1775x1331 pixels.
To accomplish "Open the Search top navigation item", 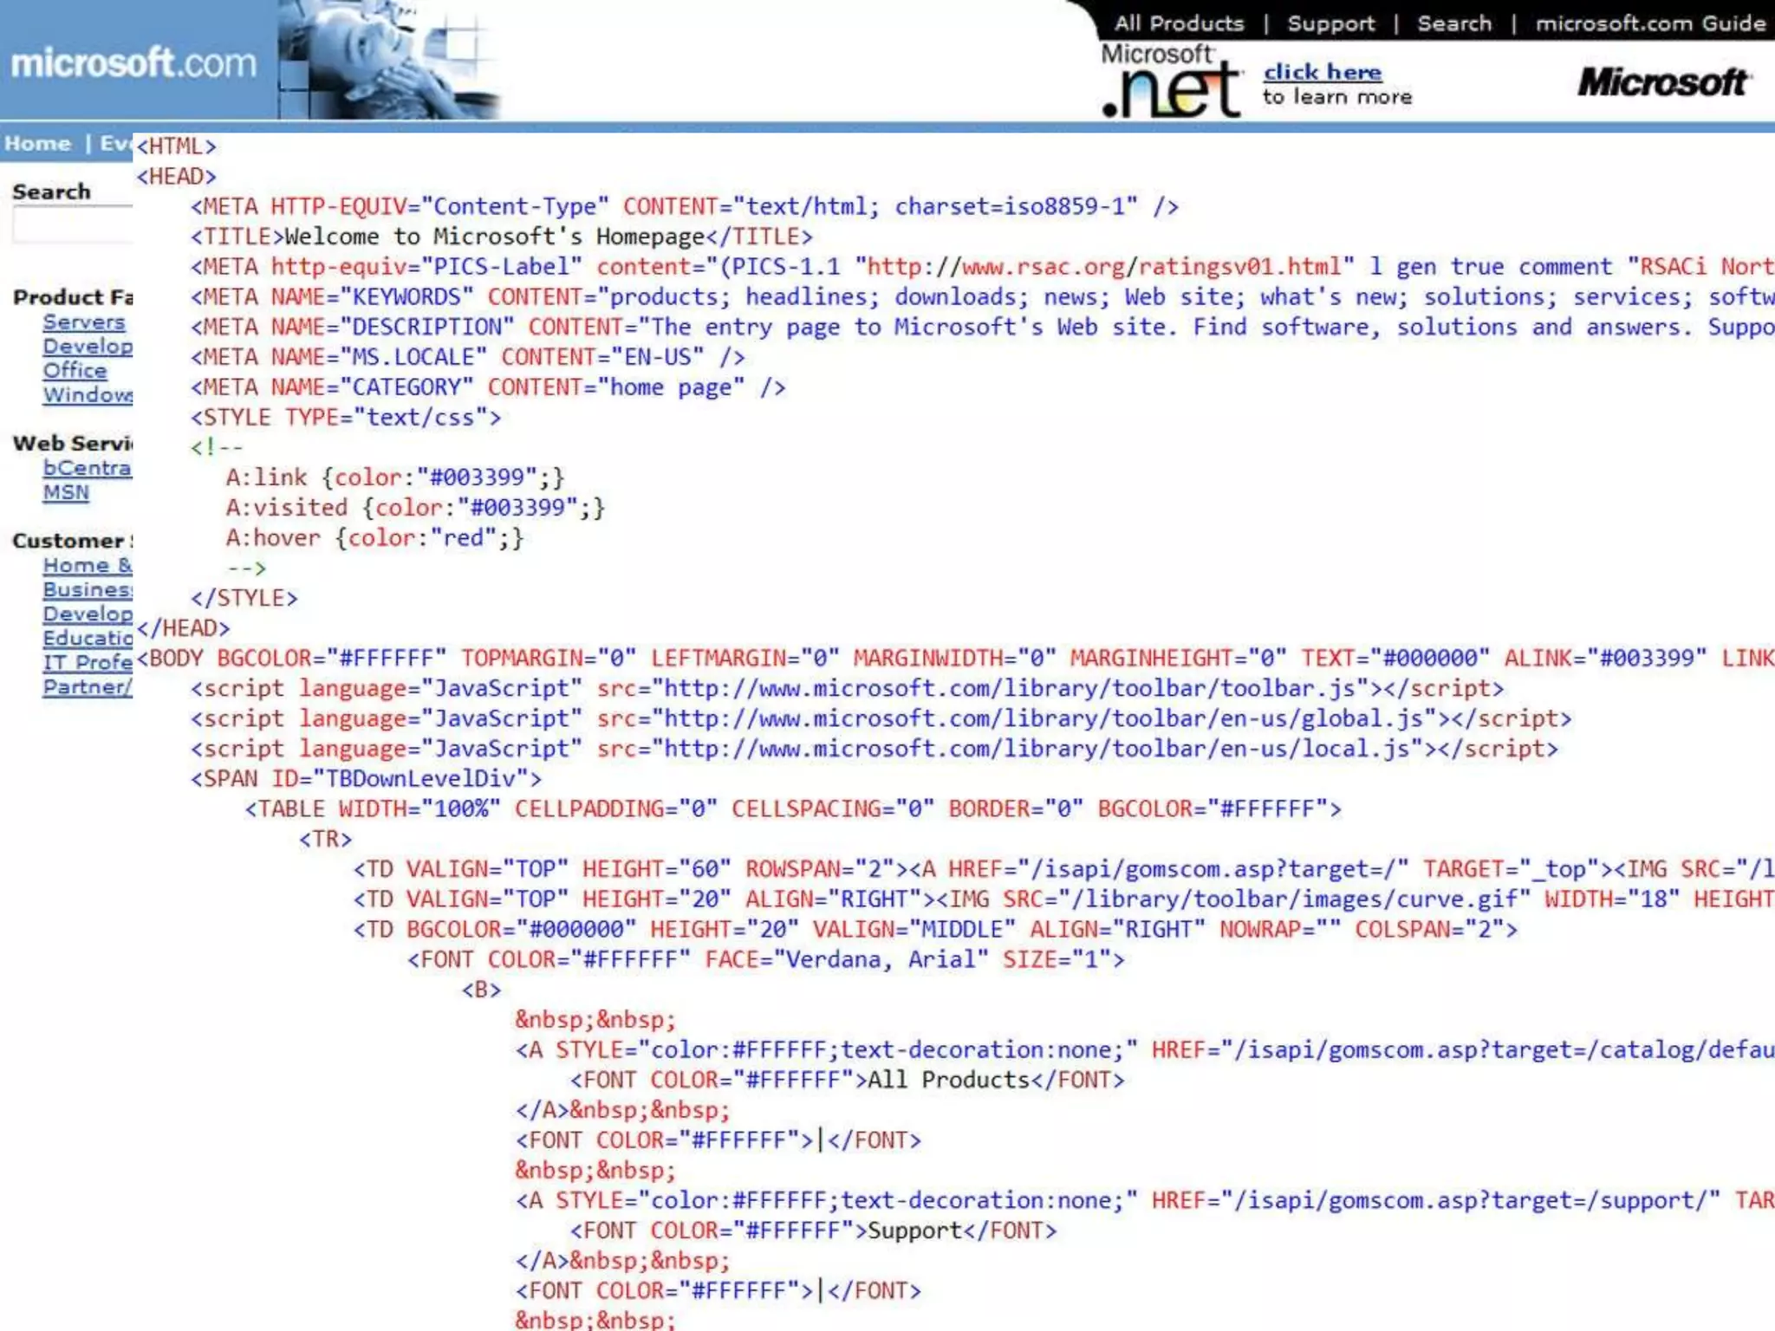I will coord(1454,23).
